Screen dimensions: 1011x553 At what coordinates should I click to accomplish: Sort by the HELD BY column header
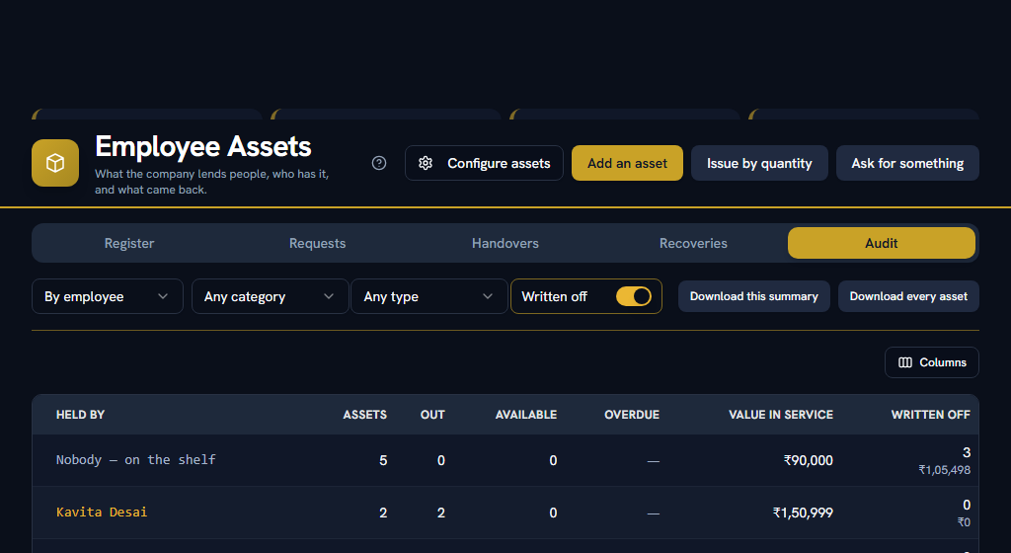point(80,415)
